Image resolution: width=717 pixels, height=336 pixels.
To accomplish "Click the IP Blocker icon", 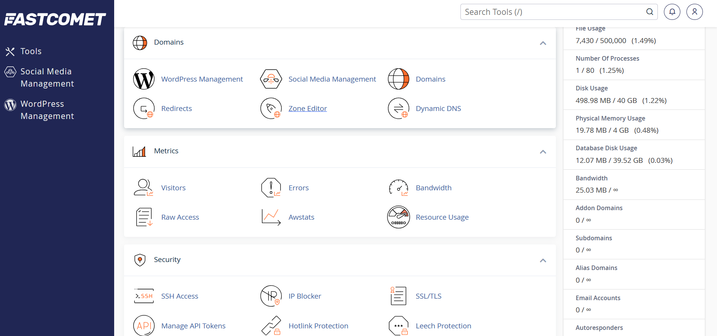I will [x=271, y=296].
